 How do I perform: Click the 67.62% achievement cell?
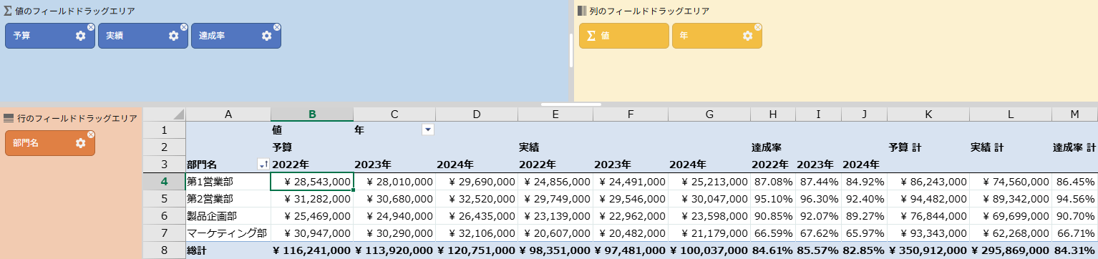click(x=819, y=233)
